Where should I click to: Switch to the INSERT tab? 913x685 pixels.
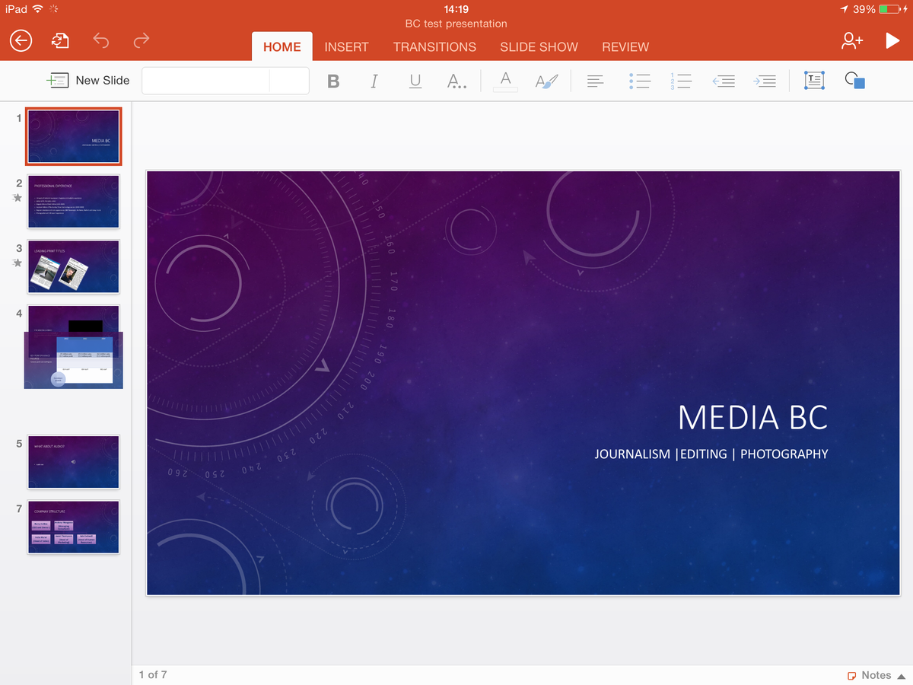(x=346, y=46)
